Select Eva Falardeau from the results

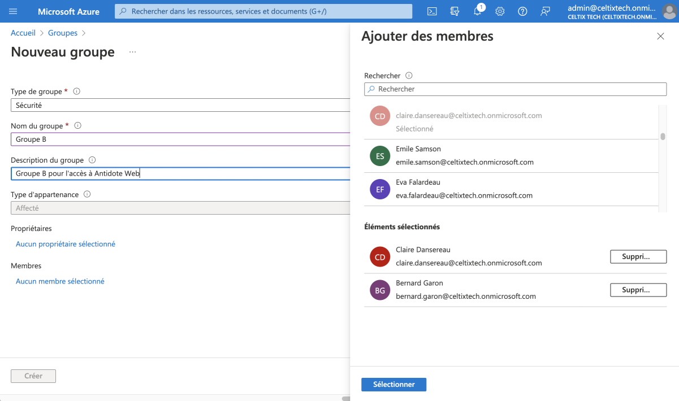click(511, 189)
